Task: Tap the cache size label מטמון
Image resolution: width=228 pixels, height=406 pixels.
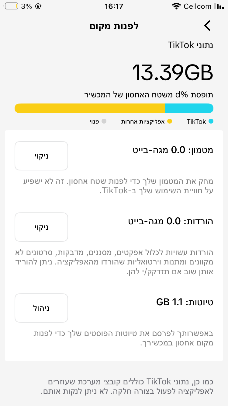Action: [x=173, y=150]
